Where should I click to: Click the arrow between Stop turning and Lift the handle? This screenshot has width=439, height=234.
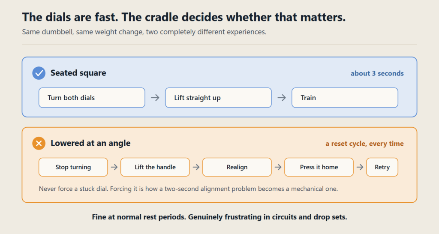point(114,167)
